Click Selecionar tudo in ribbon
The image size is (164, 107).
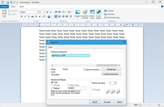coord(112,18)
